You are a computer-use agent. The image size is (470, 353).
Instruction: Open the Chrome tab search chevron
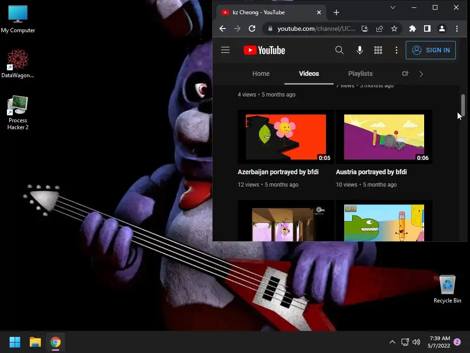click(393, 7)
